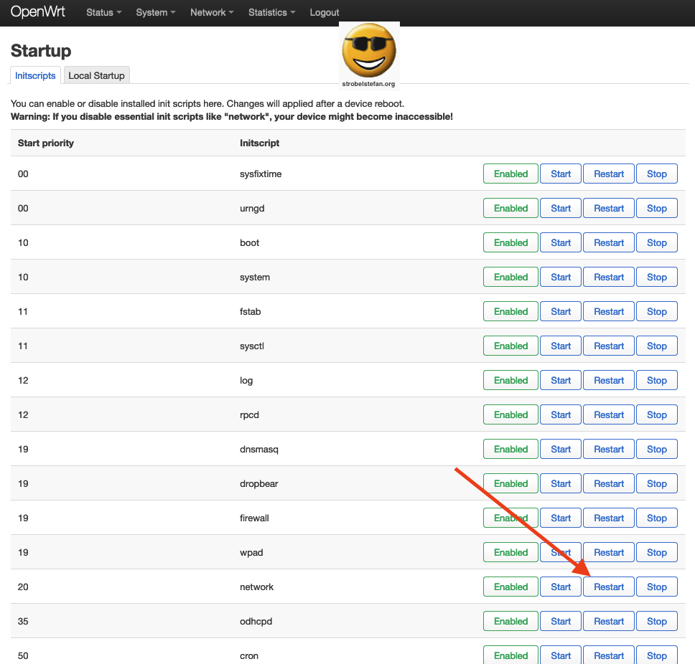Toggle the Enabled button for dropbear
The height and width of the screenshot is (664, 695).
510,483
